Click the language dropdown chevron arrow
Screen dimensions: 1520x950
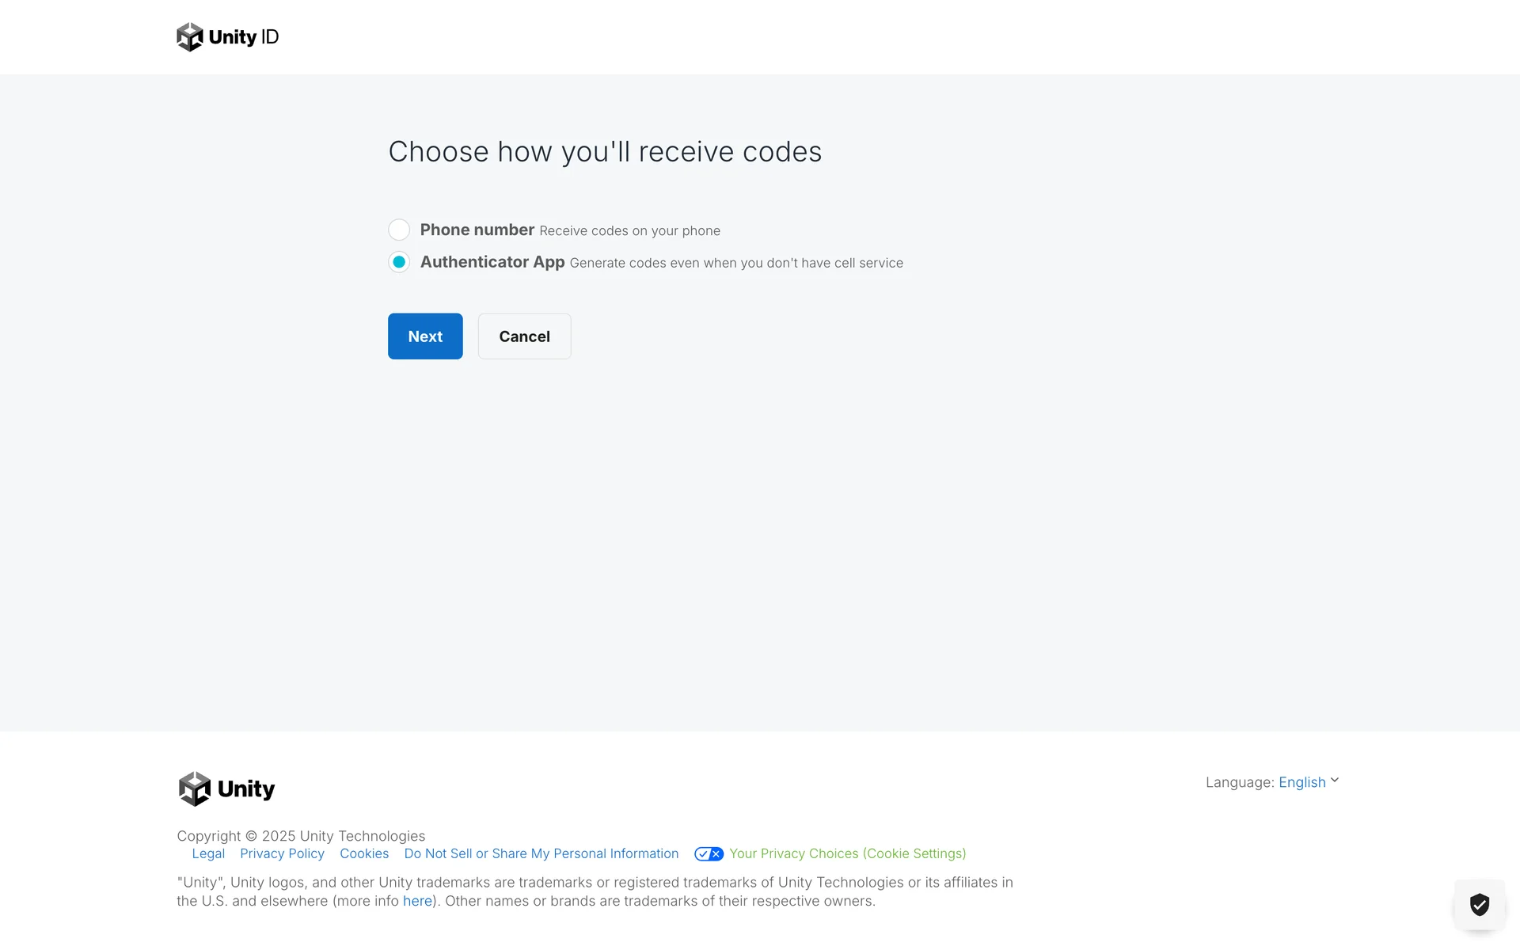point(1335,781)
